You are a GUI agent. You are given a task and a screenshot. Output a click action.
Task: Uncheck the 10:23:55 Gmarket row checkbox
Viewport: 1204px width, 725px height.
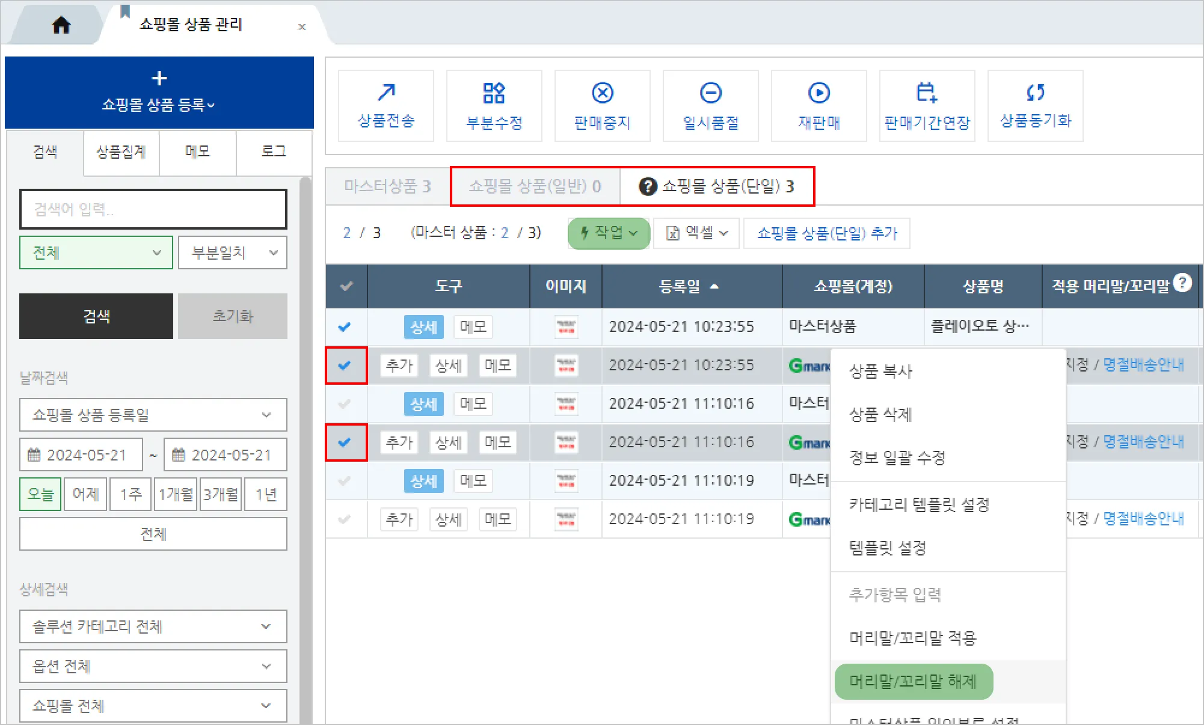coord(345,366)
